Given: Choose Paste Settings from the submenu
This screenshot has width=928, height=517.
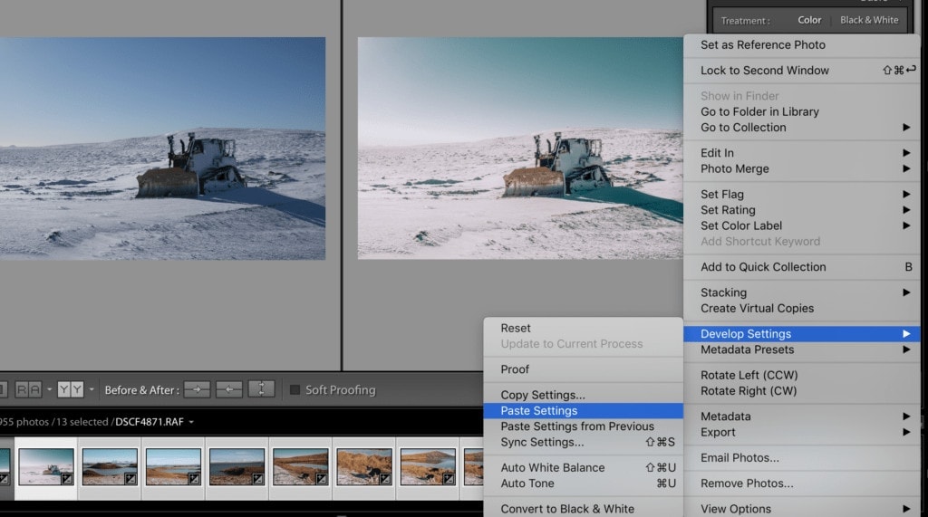Looking at the screenshot, I should coord(538,410).
